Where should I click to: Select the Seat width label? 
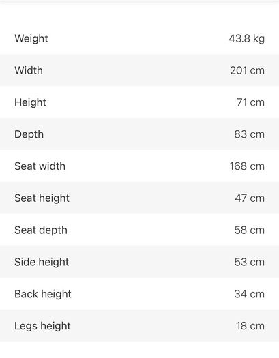40,166
